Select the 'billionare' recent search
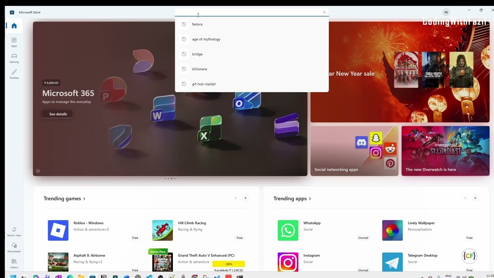The image size is (494, 278). (252, 69)
